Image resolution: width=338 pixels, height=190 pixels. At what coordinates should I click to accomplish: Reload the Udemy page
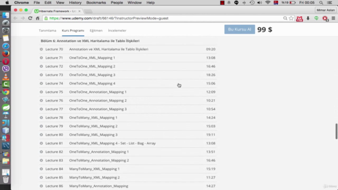tap(30, 18)
